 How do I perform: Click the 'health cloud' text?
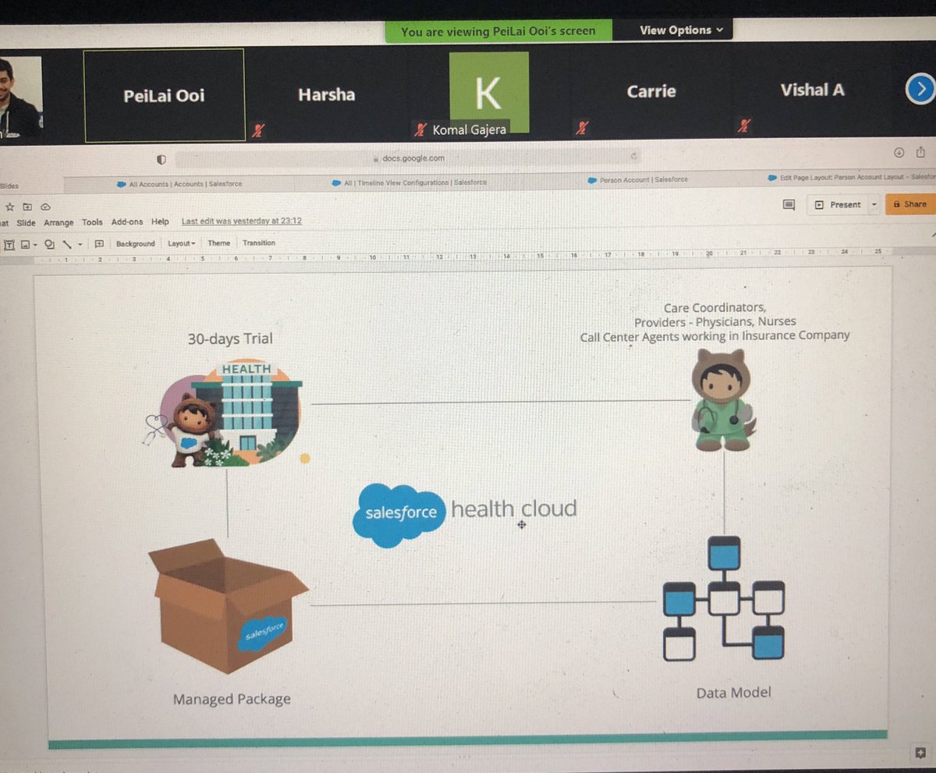[514, 509]
